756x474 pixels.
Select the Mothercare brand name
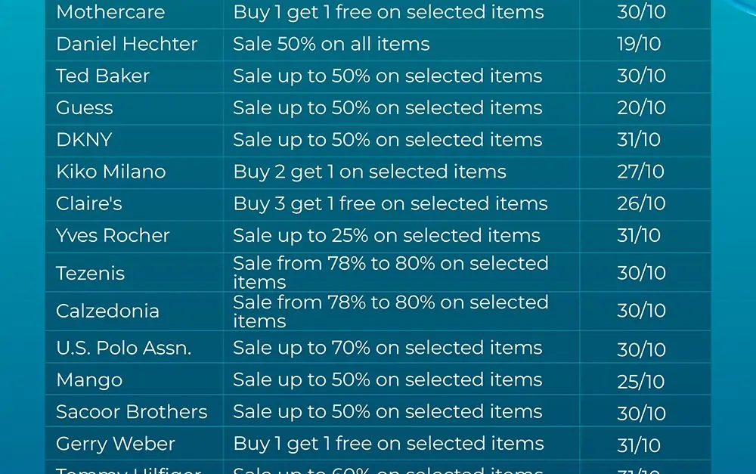point(110,12)
